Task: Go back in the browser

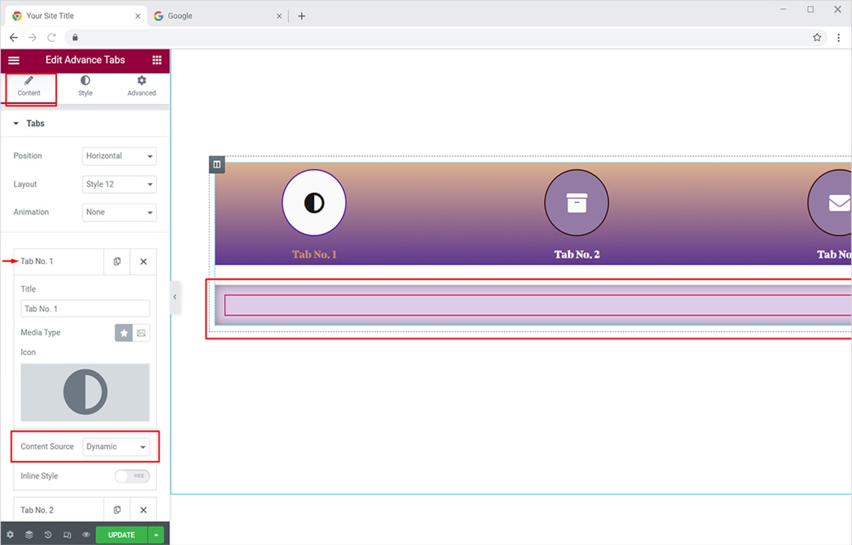Action: 14,37
